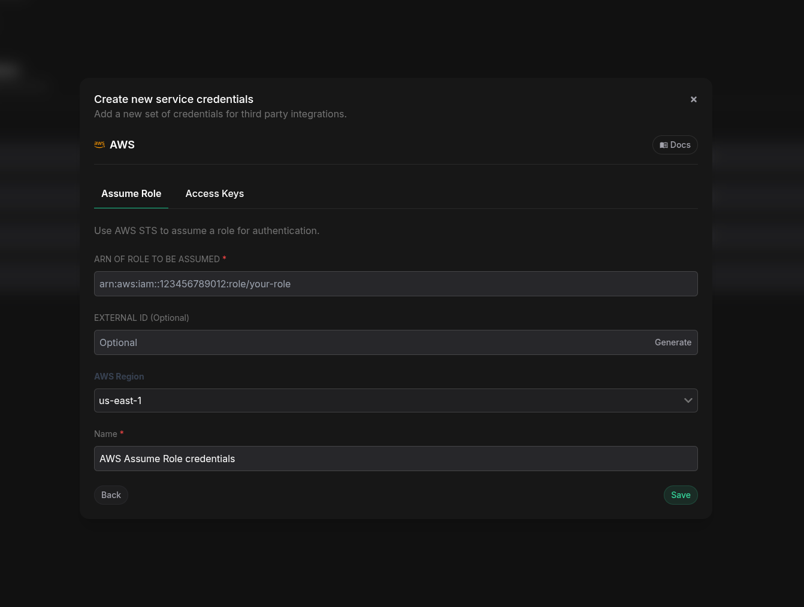Go back to the previous step
Viewport: 804px width, 607px height.
(111, 495)
